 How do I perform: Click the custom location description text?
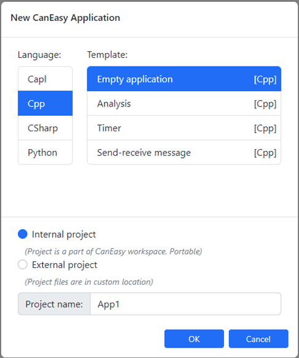[89, 282]
